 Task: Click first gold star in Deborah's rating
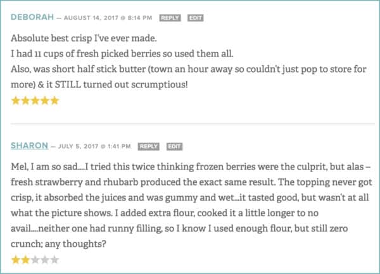(15, 101)
